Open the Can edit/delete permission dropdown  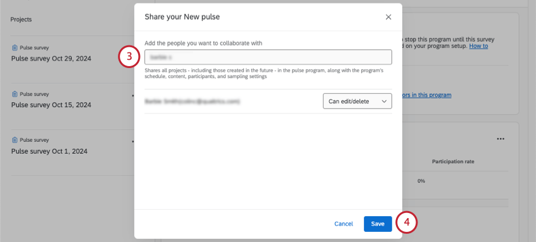coord(357,101)
